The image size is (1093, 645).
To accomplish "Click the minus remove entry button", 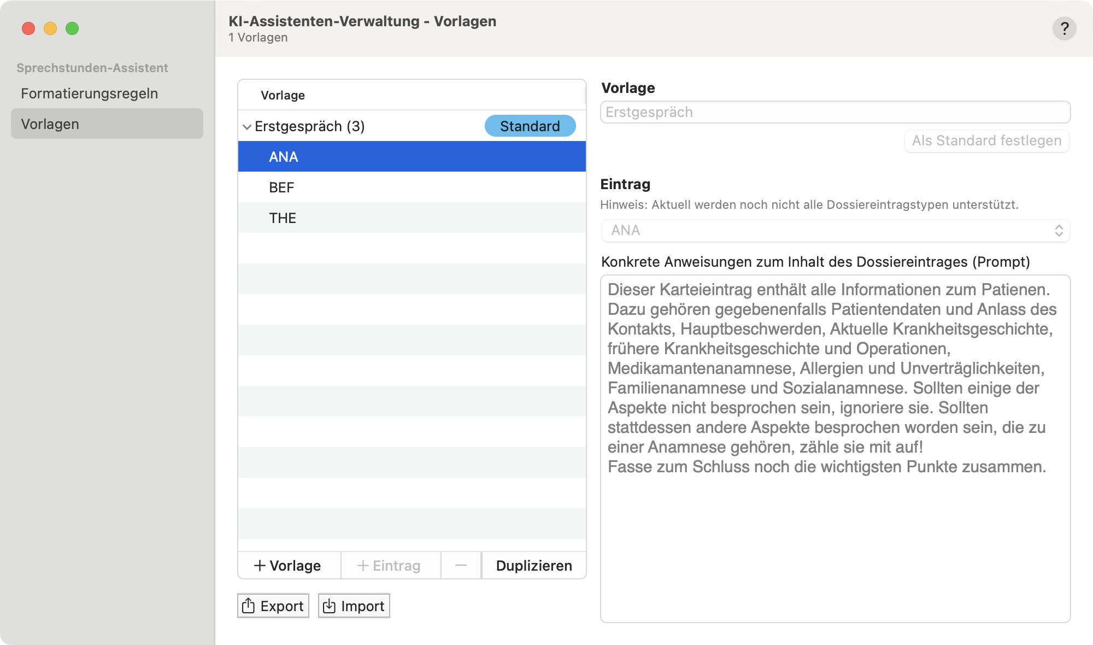I will [x=461, y=565].
